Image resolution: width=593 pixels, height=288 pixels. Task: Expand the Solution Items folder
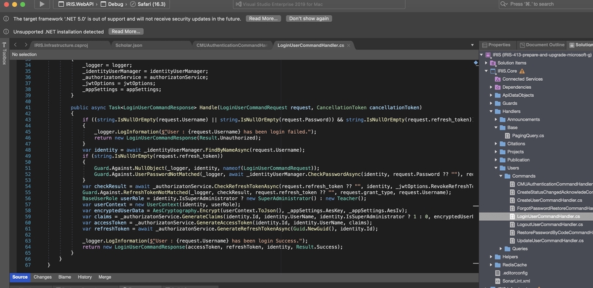point(486,63)
